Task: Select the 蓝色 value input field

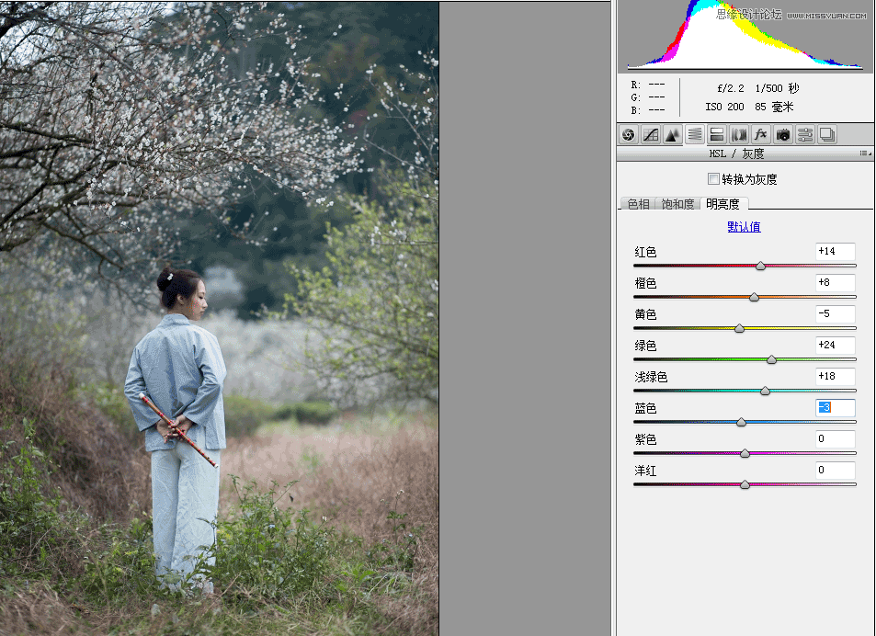Action: tap(835, 407)
